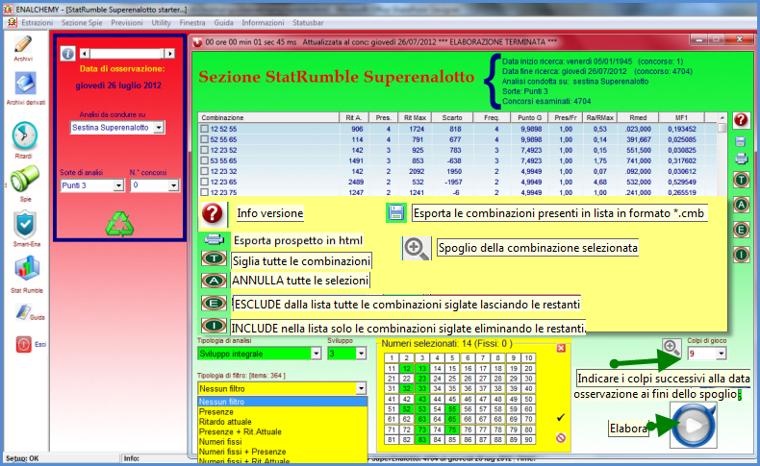
Task: Sort by the MF1 column header
Action: pyautogui.click(x=681, y=117)
